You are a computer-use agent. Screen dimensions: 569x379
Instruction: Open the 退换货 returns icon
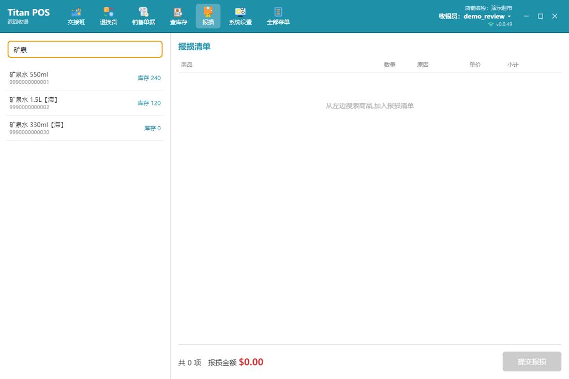click(x=109, y=17)
